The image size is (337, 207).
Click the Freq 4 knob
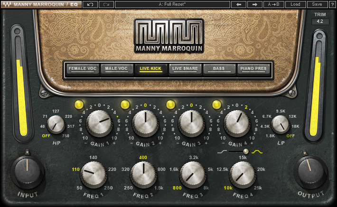pos(243,175)
